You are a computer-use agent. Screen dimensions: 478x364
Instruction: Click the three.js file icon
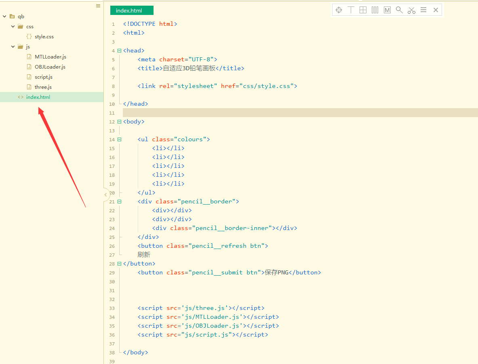[29, 87]
